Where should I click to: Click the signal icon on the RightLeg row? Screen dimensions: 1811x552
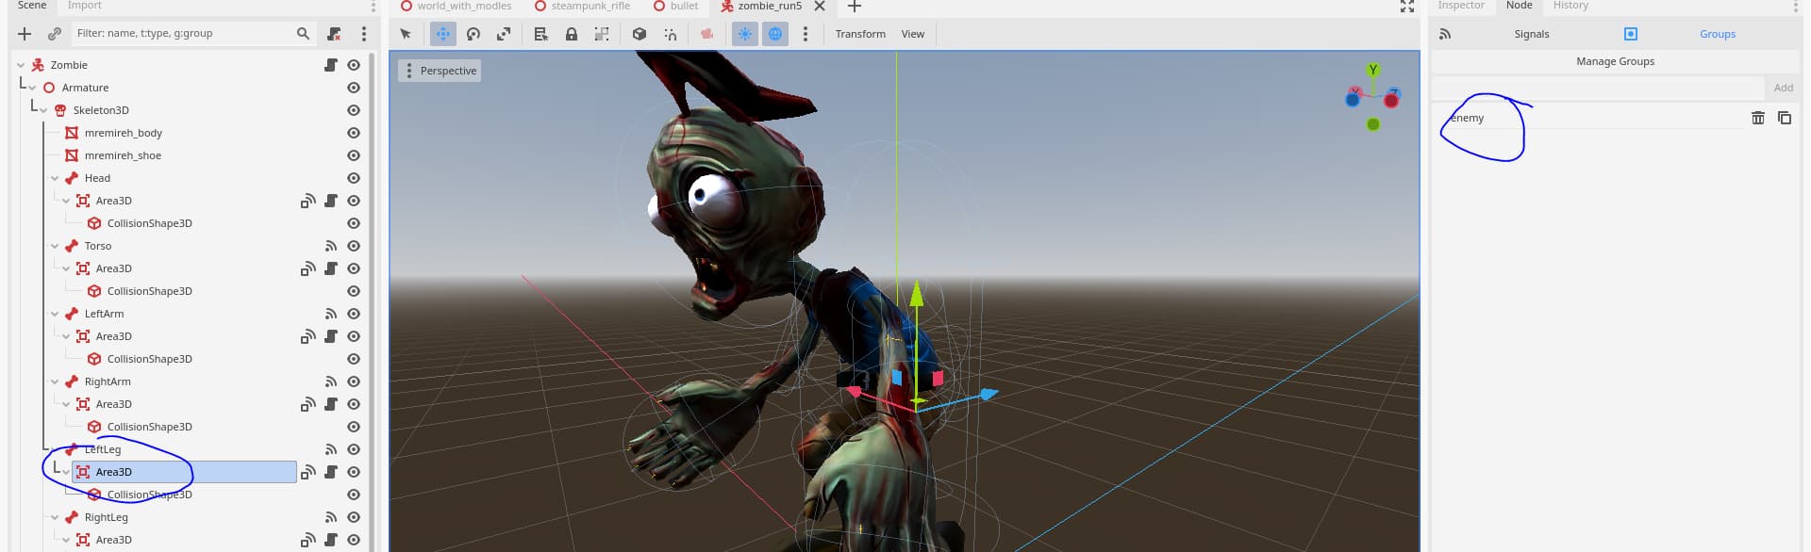331,517
